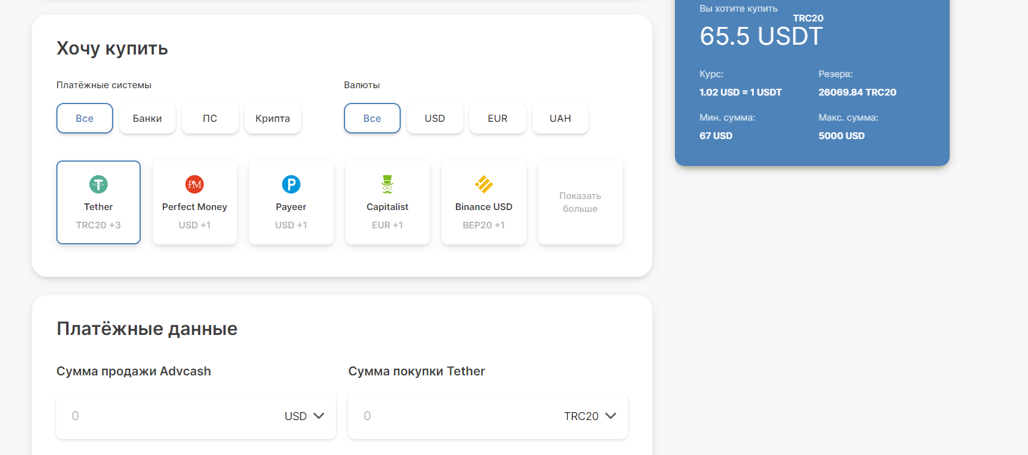Click the Сумма продажи Advcash label
Image resolution: width=1028 pixels, height=455 pixels.
coord(133,371)
